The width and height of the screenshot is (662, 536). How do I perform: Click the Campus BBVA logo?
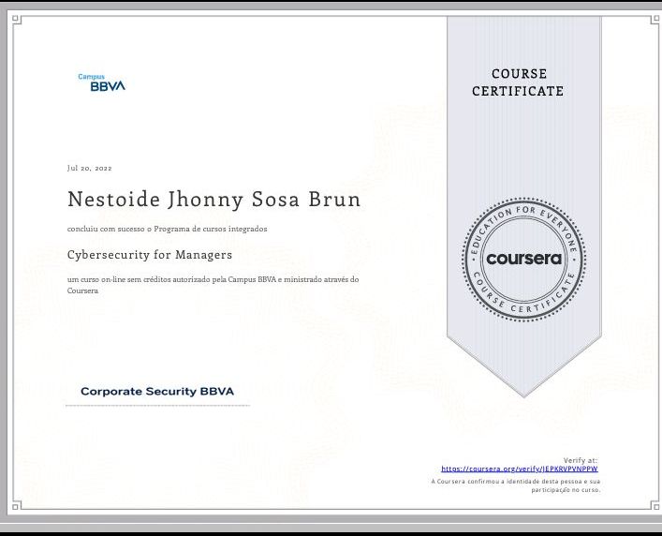coord(101,83)
